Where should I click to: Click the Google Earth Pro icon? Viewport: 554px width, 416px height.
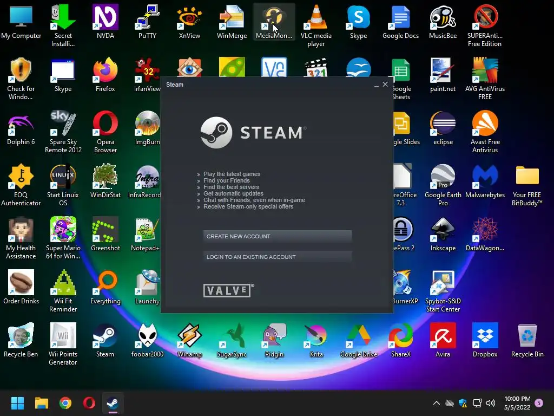tap(443, 185)
